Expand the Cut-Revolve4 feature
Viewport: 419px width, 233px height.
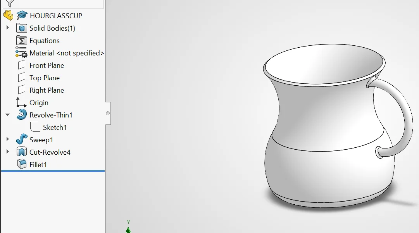pyautogui.click(x=7, y=152)
